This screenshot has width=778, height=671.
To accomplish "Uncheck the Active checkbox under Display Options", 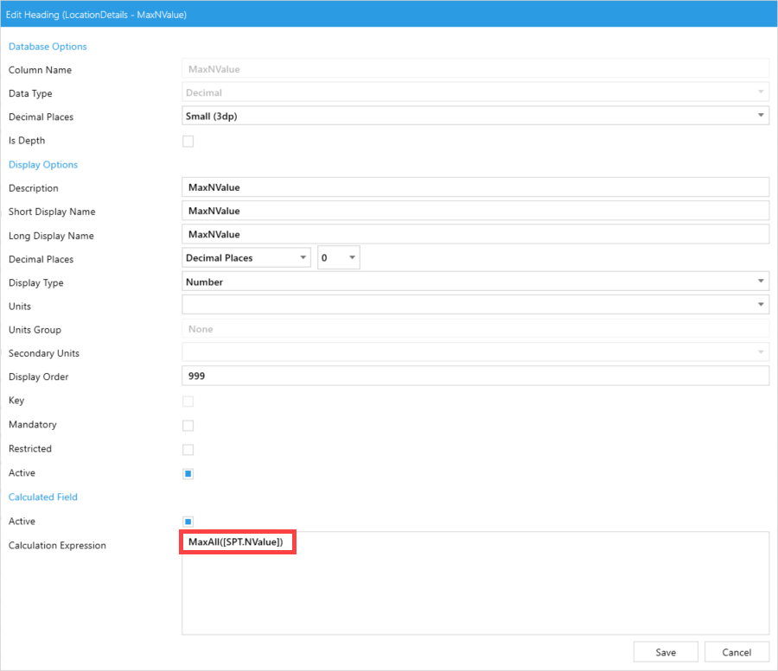I will (188, 473).
